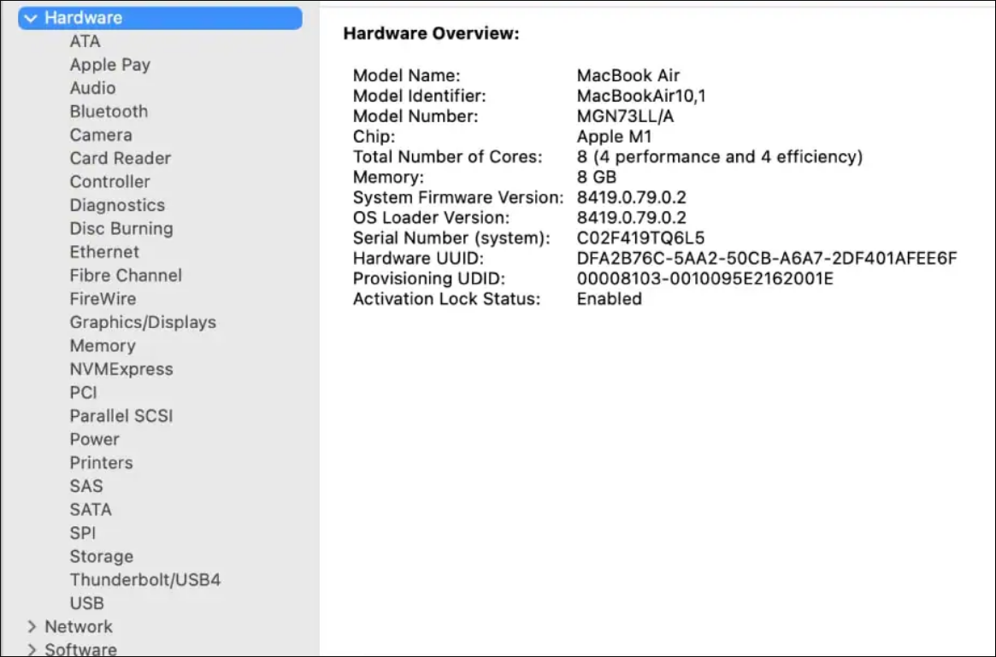Select Printers in the sidebar
The image size is (996, 657).
pos(102,463)
